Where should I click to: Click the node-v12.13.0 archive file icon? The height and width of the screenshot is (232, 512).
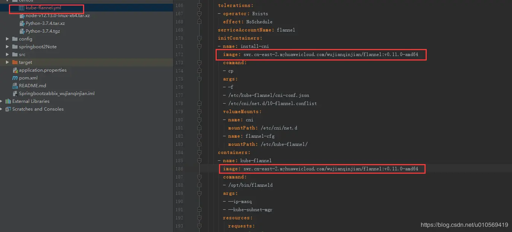tap(22, 16)
